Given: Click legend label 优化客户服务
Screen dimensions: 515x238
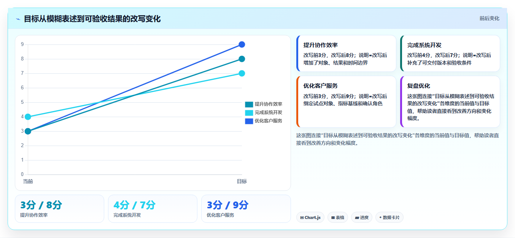Looking at the screenshot, I should [269, 121].
